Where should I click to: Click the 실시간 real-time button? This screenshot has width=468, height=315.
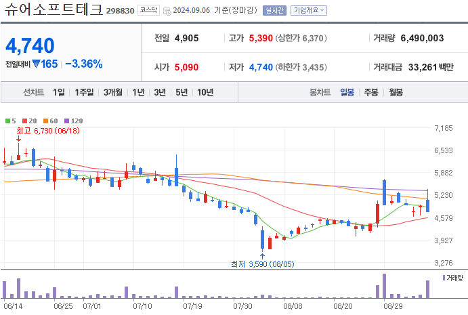coord(274,10)
